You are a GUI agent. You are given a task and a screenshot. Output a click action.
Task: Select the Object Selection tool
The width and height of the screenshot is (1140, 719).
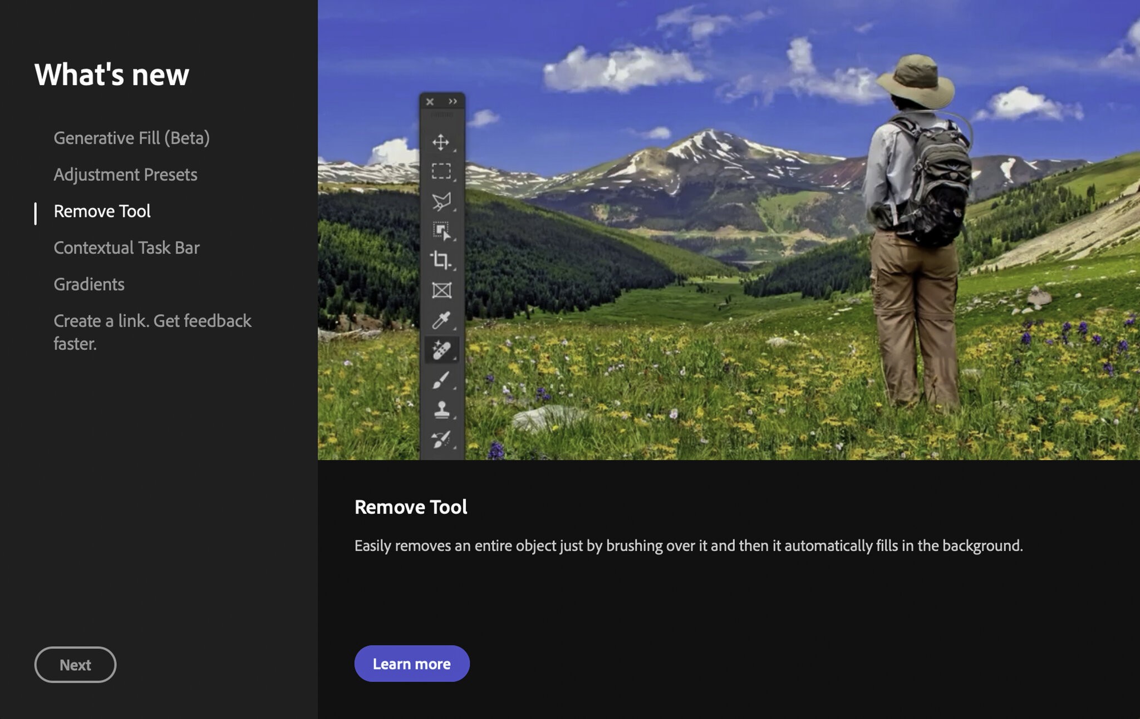[441, 231]
